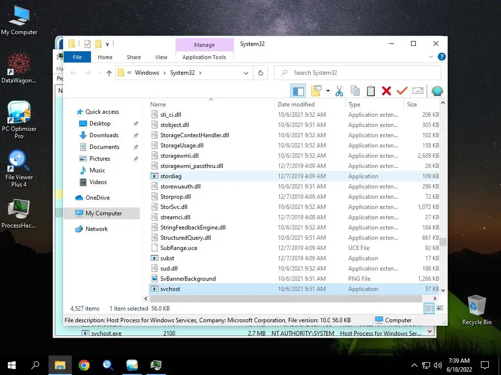Open the Home ribbon tab

click(105, 57)
